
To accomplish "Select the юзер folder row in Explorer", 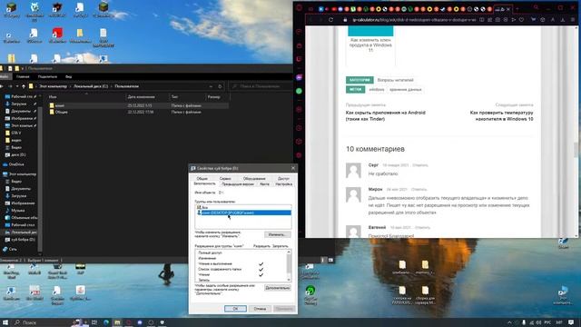I will coord(138,105).
